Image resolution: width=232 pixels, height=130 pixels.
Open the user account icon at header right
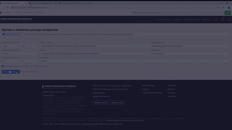tap(229, 19)
